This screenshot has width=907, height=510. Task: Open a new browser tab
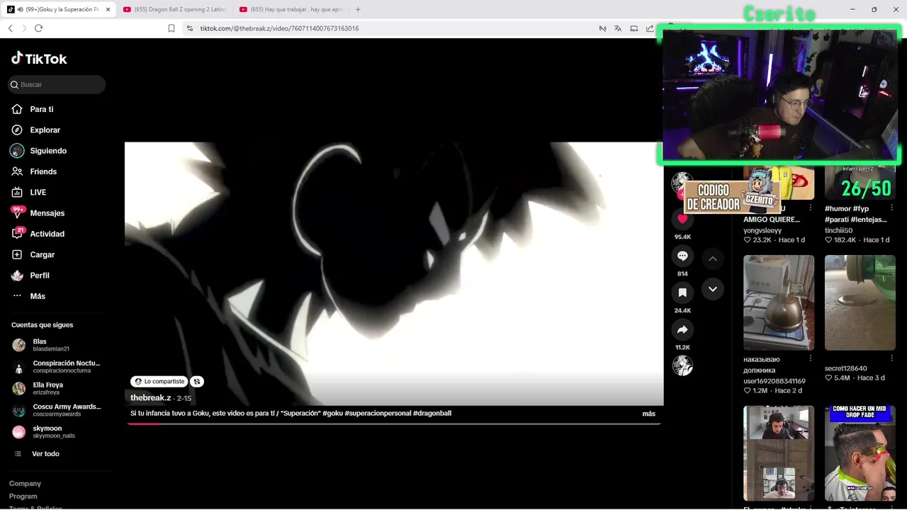358,9
